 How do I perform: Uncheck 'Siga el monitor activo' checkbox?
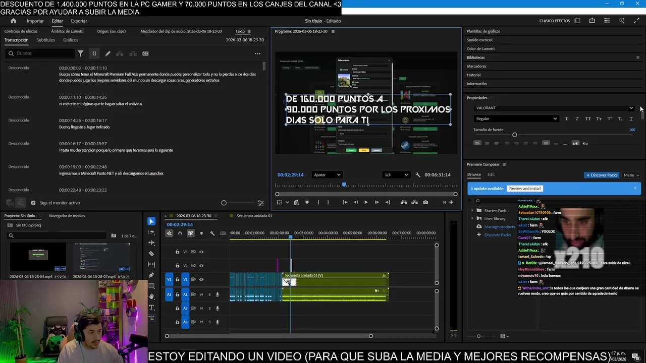click(33, 203)
